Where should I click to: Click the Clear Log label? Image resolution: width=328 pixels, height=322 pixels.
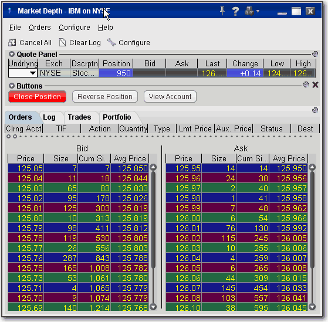click(85, 43)
